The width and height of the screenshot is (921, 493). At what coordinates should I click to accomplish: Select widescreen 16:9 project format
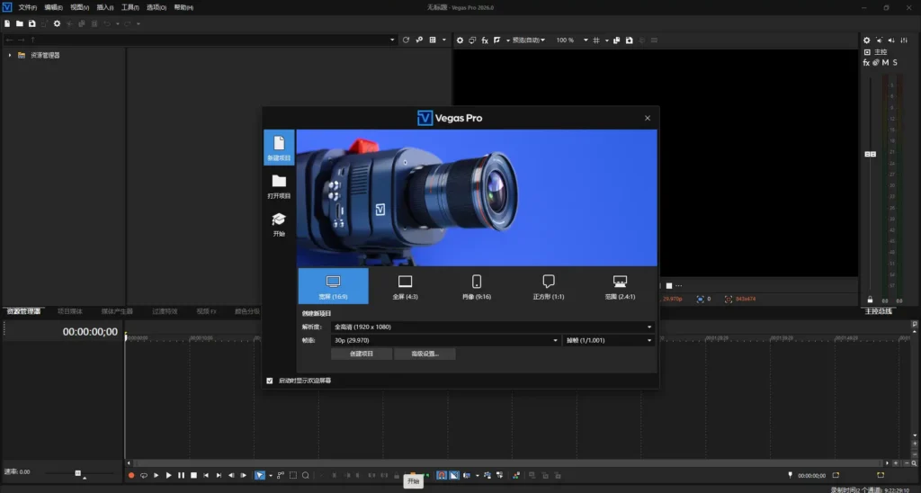pos(333,286)
